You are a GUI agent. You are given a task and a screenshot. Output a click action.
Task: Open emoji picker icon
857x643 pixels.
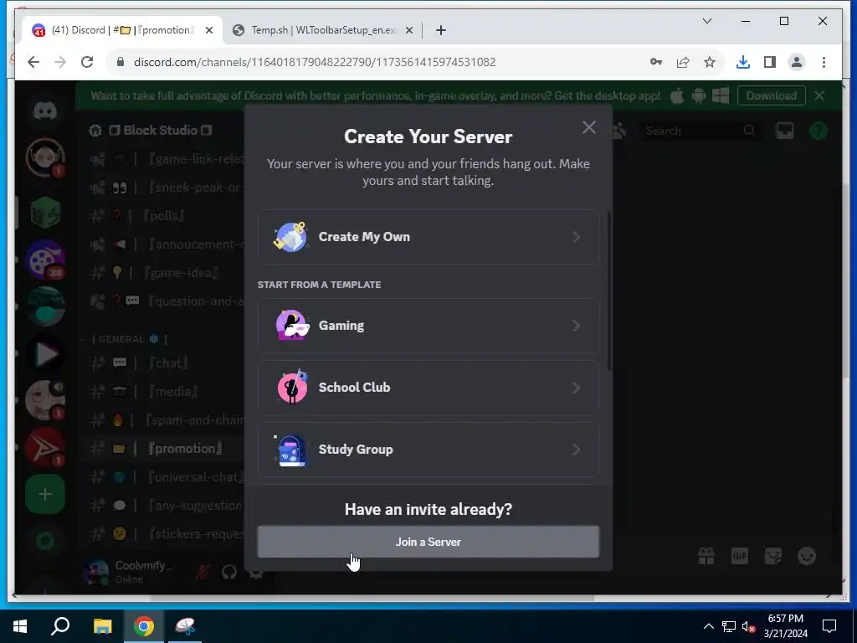(807, 557)
